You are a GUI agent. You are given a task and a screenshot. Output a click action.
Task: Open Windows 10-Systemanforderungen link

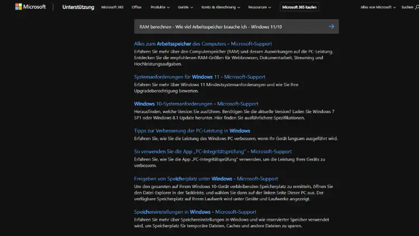coord(196,104)
